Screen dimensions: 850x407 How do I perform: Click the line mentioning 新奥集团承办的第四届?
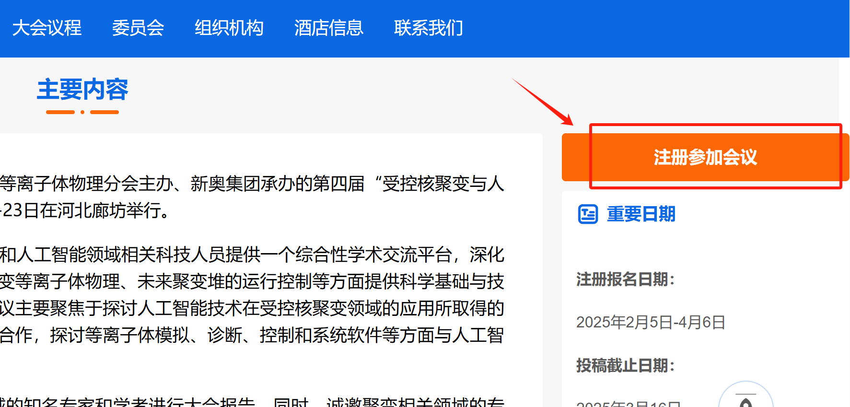click(252, 184)
